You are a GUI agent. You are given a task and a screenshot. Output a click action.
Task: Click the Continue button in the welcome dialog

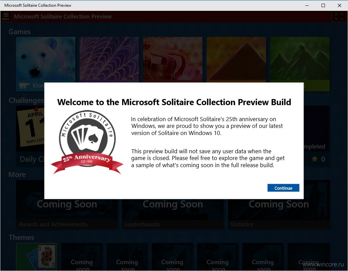point(283,188)
